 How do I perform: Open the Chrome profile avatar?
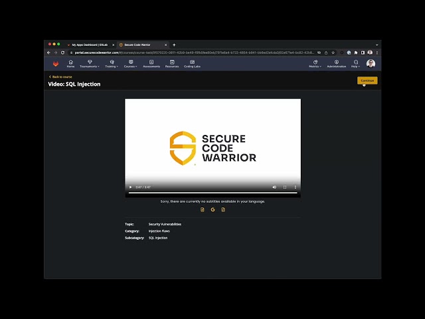click(370, 53)
